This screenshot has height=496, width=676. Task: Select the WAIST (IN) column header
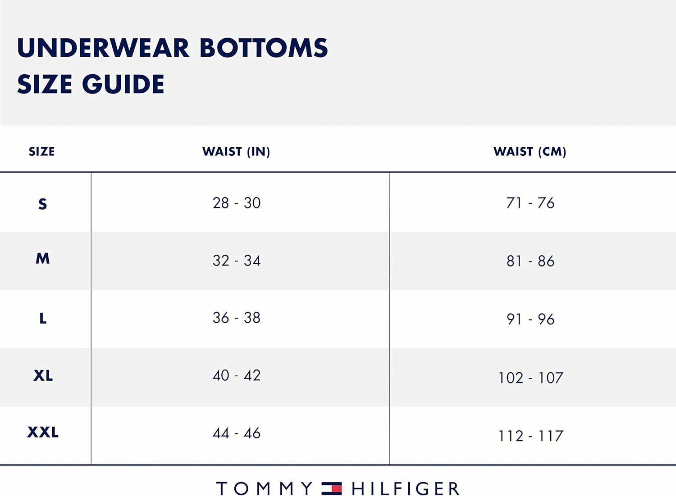236,152
